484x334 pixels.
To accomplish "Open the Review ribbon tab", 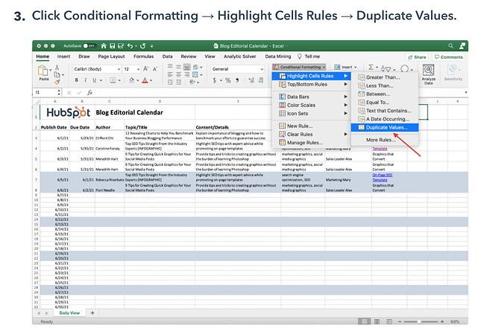I will pos(188,57).
